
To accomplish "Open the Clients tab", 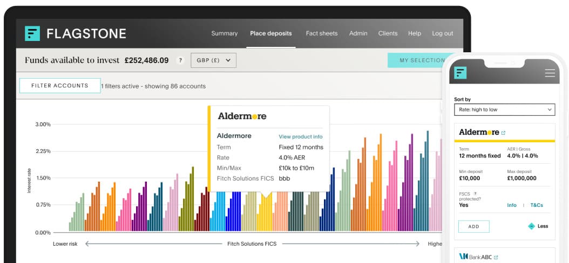I will pos(388,33).
